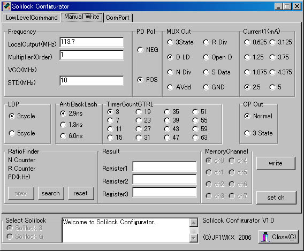The height and width of the screenshot is (251, 304).
Task: Set Current1 to 3.75 mA
Action: click(x=279, y=57)
